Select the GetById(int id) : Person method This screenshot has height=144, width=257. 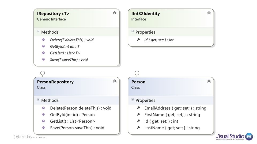click(72, 115)
